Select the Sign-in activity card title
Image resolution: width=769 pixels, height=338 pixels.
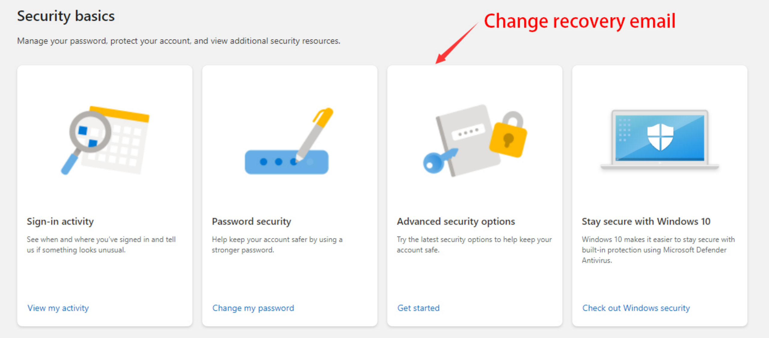(60, 221)
